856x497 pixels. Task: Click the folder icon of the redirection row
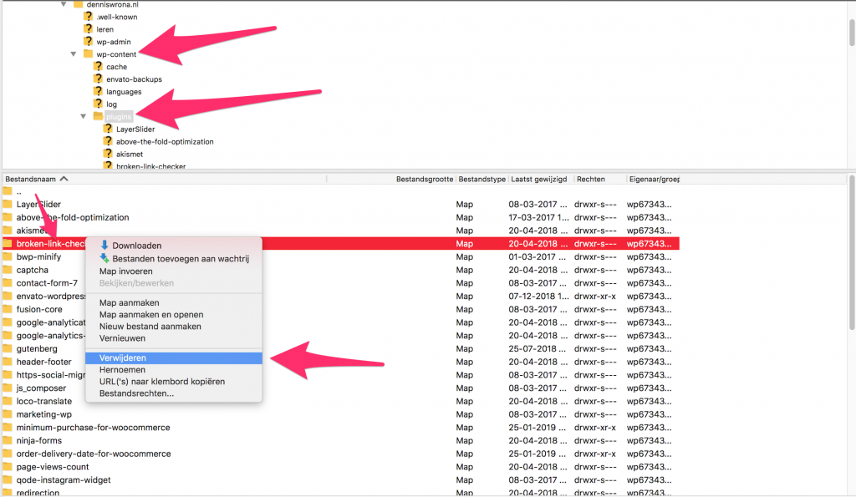coord(8,493)
